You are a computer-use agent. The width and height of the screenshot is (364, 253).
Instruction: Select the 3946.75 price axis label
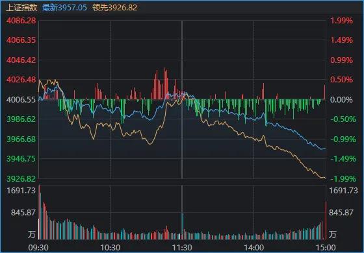tap(21, 159)
